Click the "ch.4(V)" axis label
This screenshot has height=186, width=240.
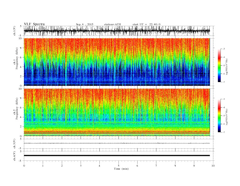coord(14,156)
